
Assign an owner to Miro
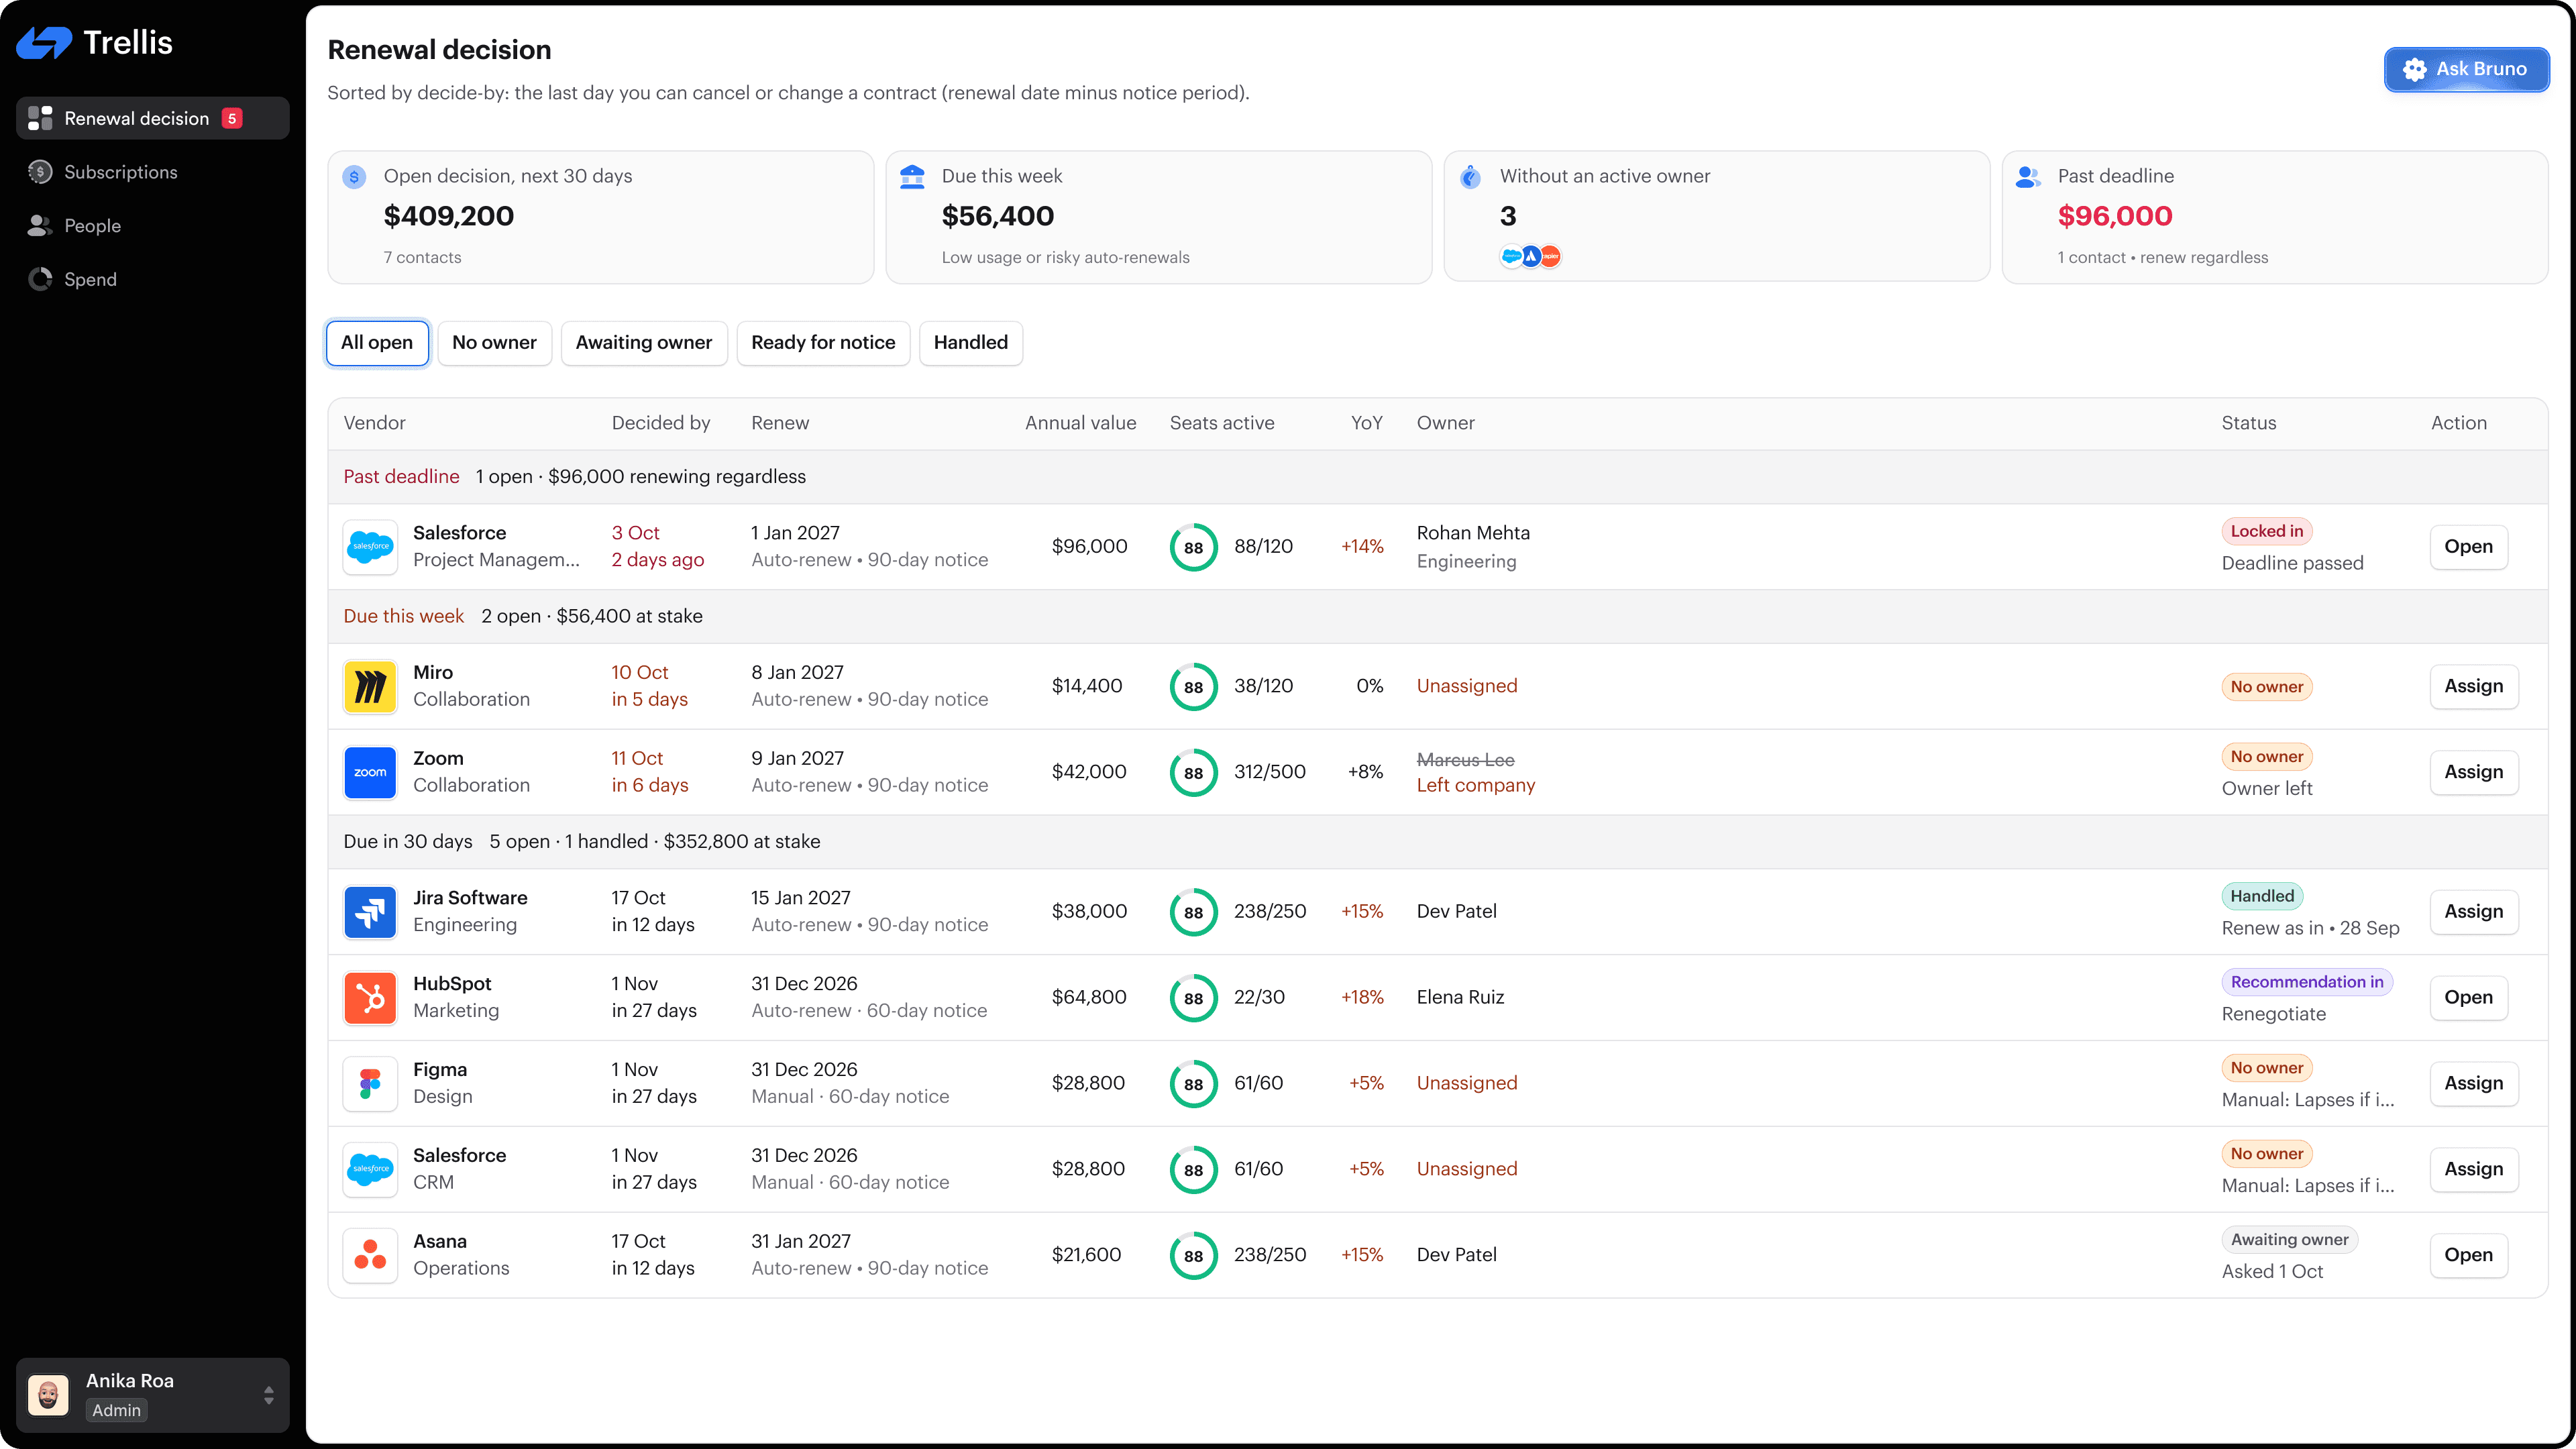coord(2474,687)
